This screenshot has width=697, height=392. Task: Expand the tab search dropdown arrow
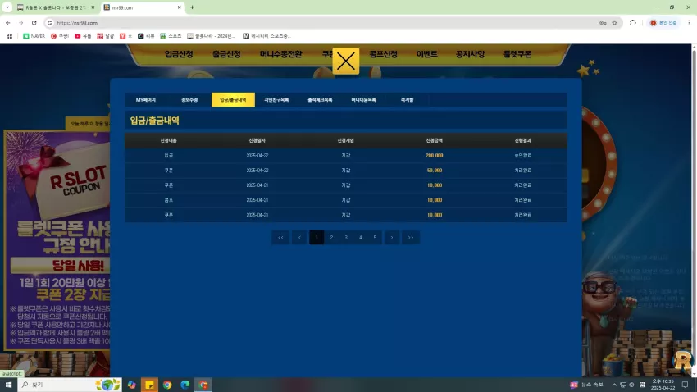[x=7, y=7]
